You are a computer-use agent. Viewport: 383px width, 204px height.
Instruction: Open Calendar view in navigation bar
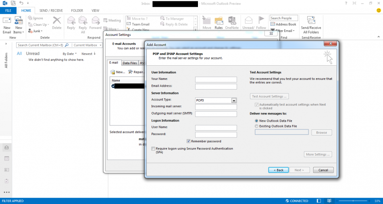[6, 158]
